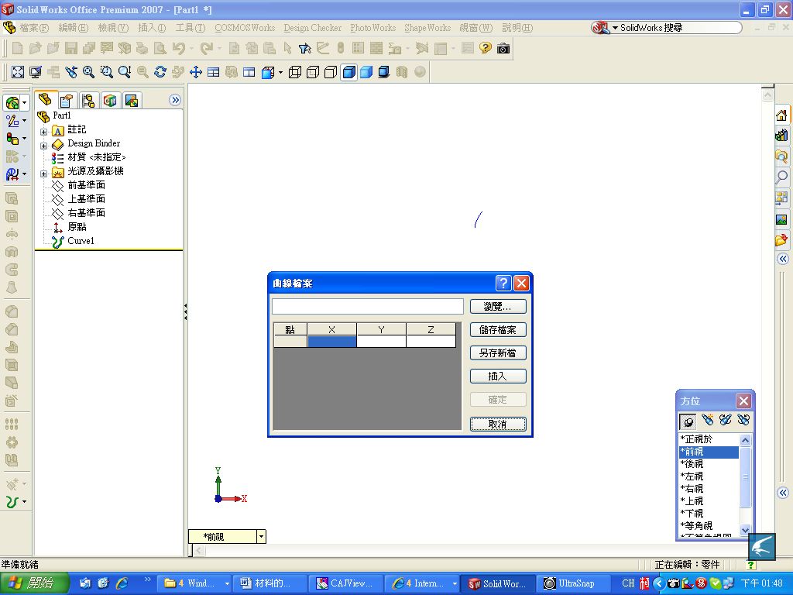Open the standard views dropdown arrow
The image size is (793, 595).
tap(280, 72)
